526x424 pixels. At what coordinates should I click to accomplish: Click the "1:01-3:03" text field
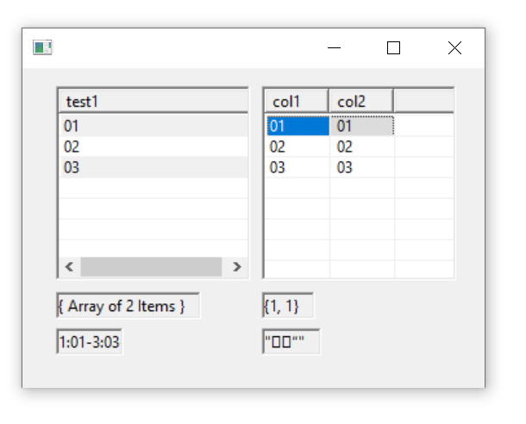tap(90, 341)
